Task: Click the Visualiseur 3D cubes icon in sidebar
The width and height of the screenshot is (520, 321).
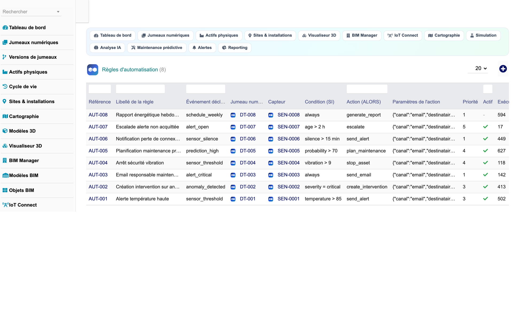Action: [5, 146]
